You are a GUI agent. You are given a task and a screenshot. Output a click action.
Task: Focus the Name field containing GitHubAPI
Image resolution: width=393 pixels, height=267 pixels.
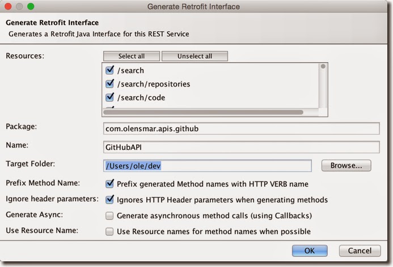[242, 147]
